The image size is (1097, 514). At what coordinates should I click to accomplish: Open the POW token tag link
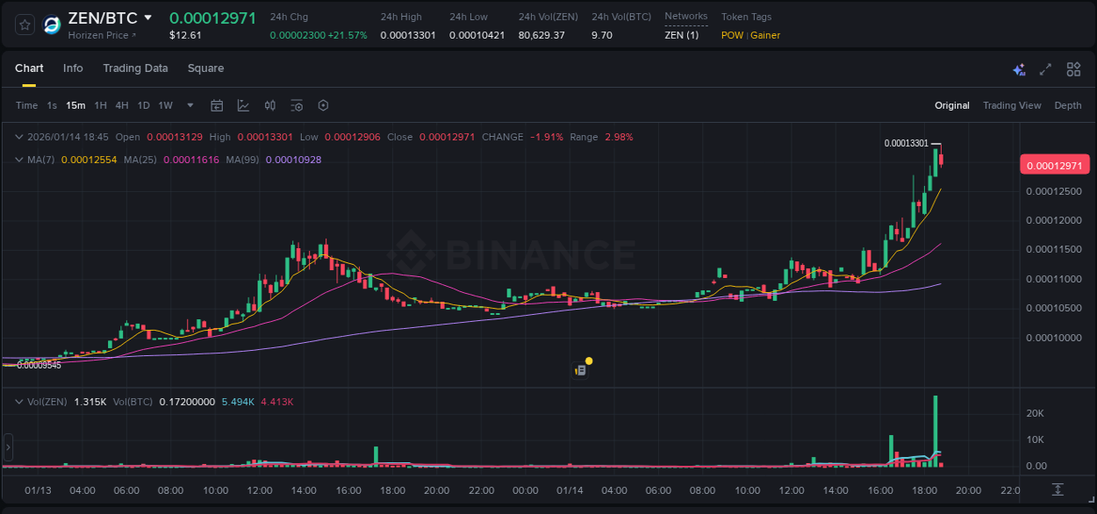[x=731, y=35]
